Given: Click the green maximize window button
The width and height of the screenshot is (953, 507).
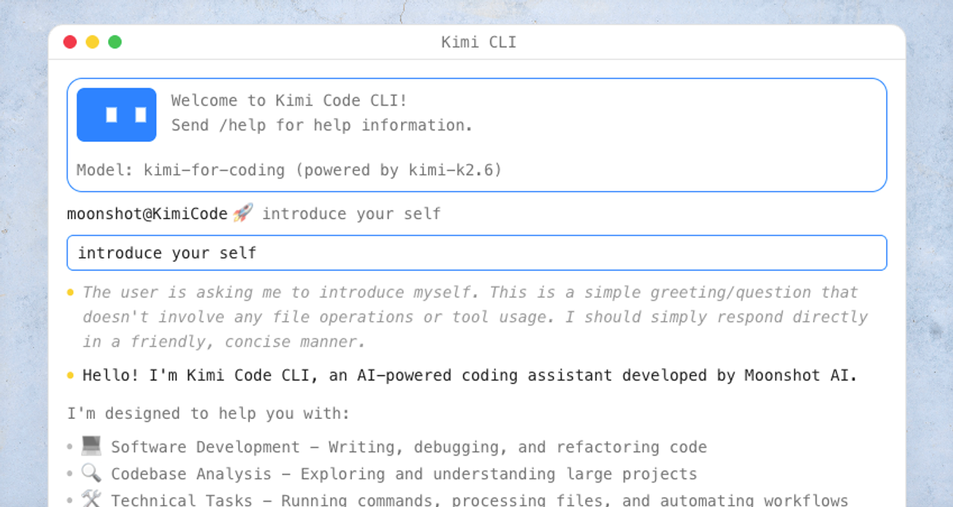Looking at the screenshot, I should pyautogui.click(x=115, y=42).
